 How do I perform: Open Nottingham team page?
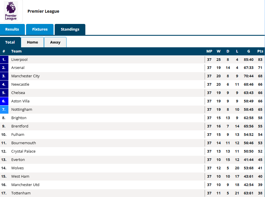(22, 110)
